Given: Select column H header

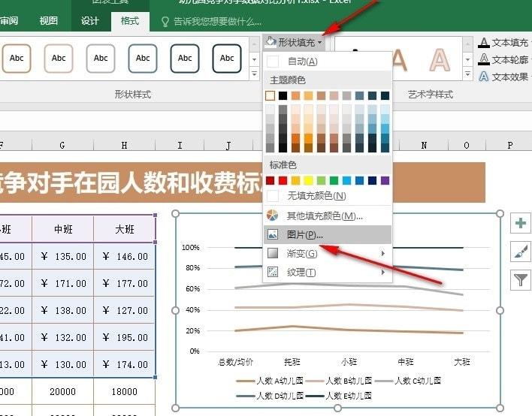Looking at the screenshot, I should click(x=124, y=145).
